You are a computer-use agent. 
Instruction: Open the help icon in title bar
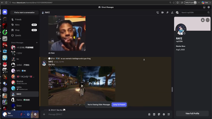coord(209,7)
